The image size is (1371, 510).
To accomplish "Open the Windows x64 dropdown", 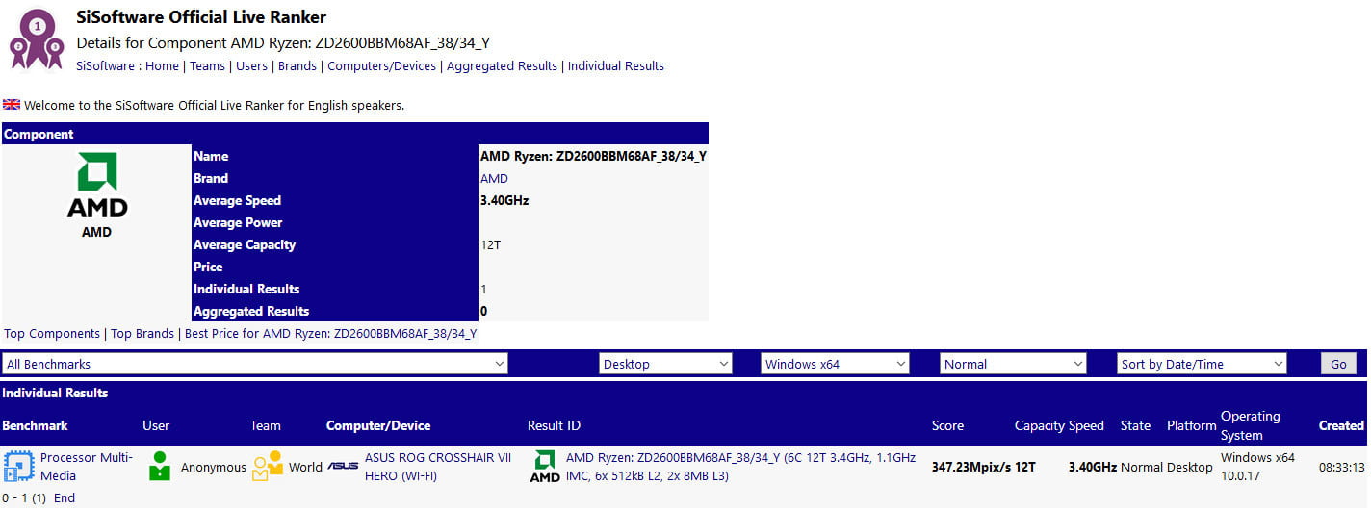I will click(x=835, y=364).
